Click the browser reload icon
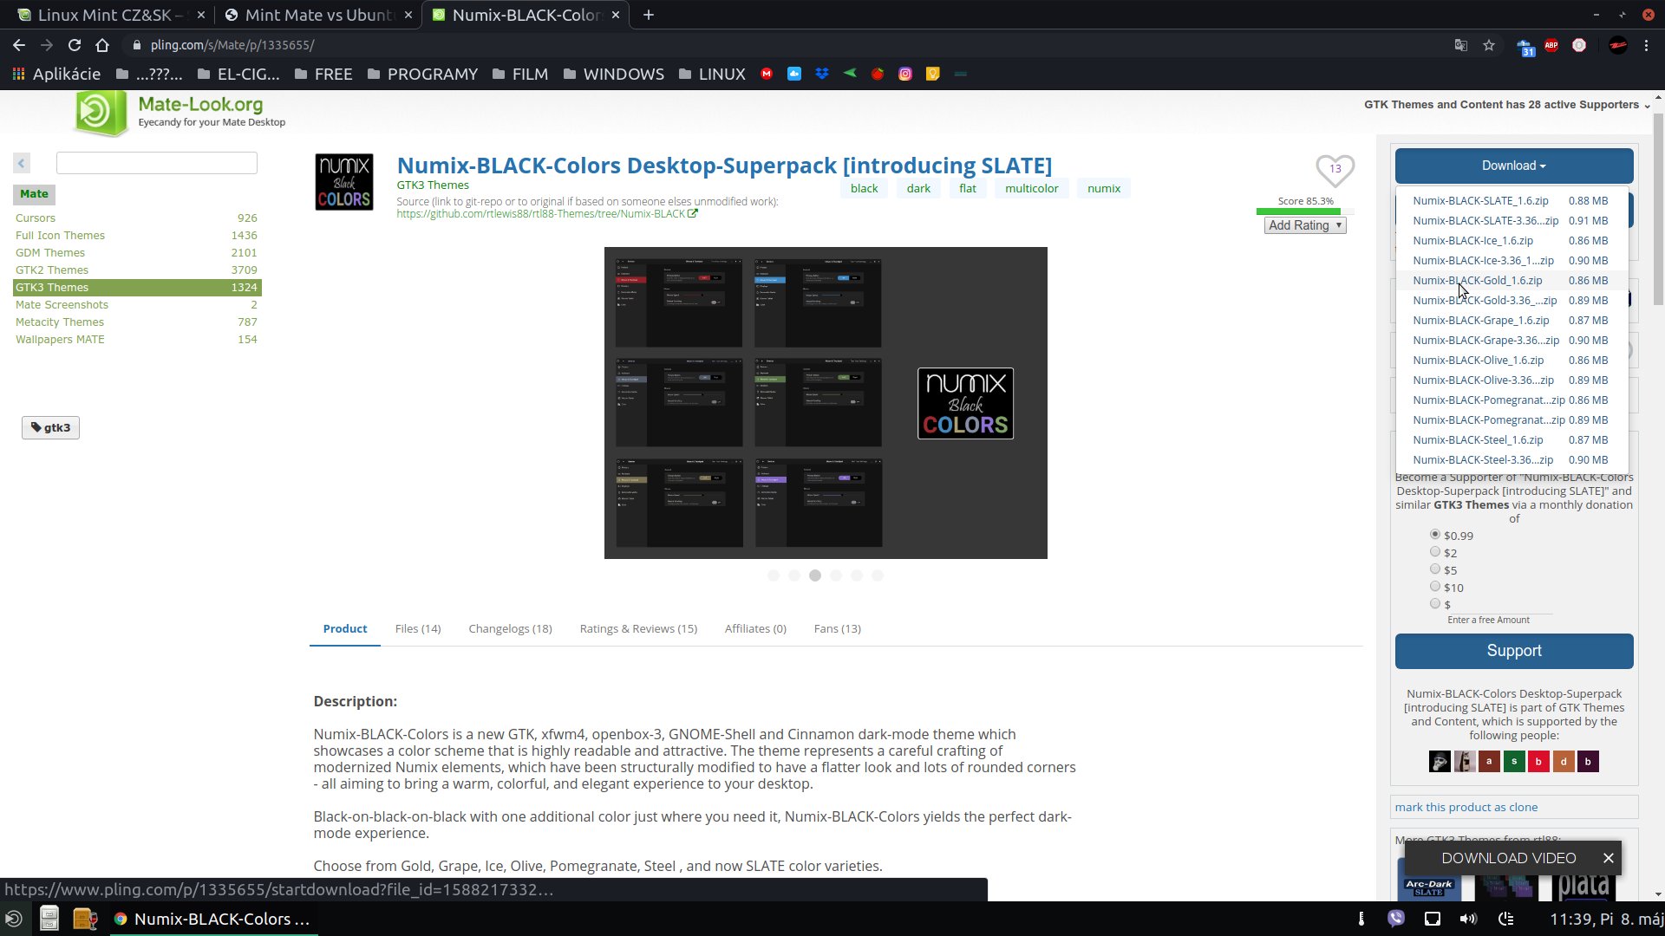The image size is (1665, 936). pos(75,45)
